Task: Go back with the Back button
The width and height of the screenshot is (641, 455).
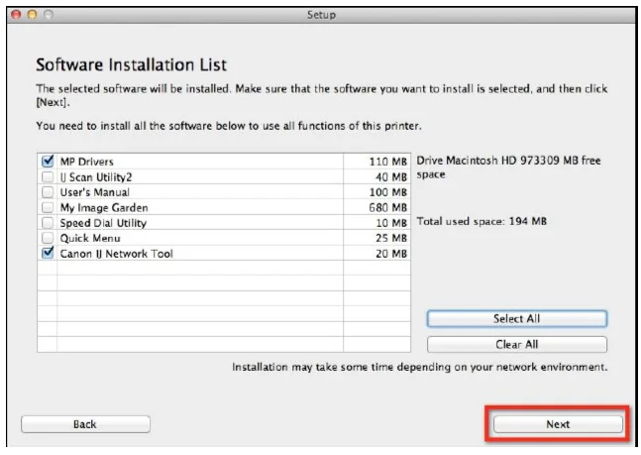Action: (85, 424)
